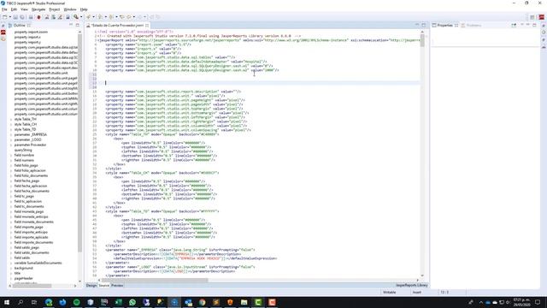Click the New file toolbar icon
The width and height of the screenshot is (547, 308).
[4, 17]
